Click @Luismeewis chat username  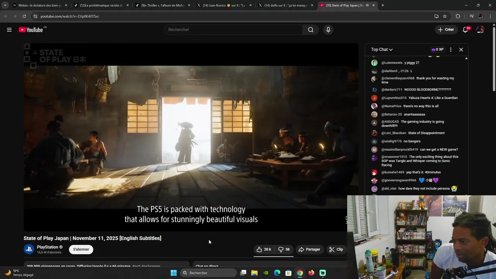coord(392,63)
